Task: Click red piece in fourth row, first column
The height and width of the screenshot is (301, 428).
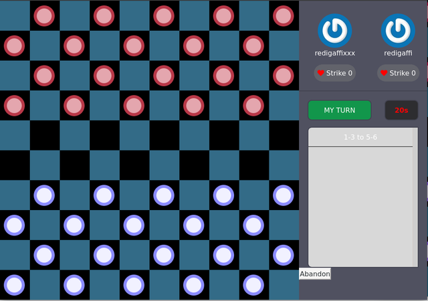Action: 14,106
